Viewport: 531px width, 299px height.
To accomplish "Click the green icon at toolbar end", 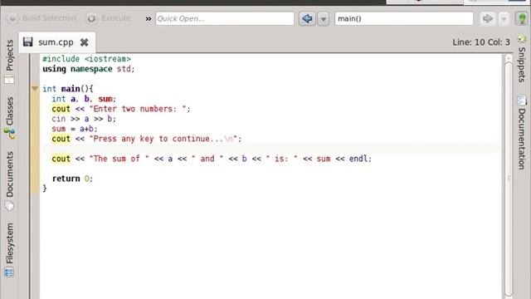I will point(522,18).
